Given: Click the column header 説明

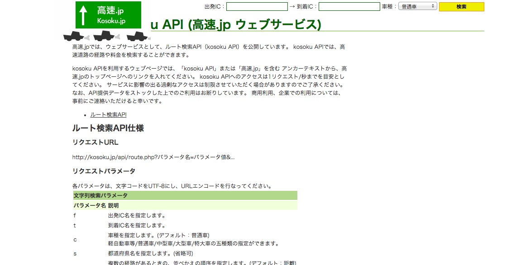Looking at the screenshot, I should click(114, 205).
